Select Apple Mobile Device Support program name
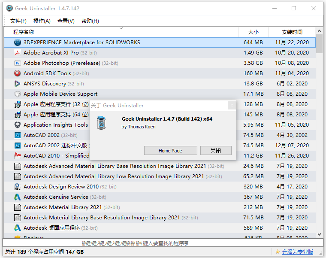This screenshot has width=326, height=258. pos(60,94)
